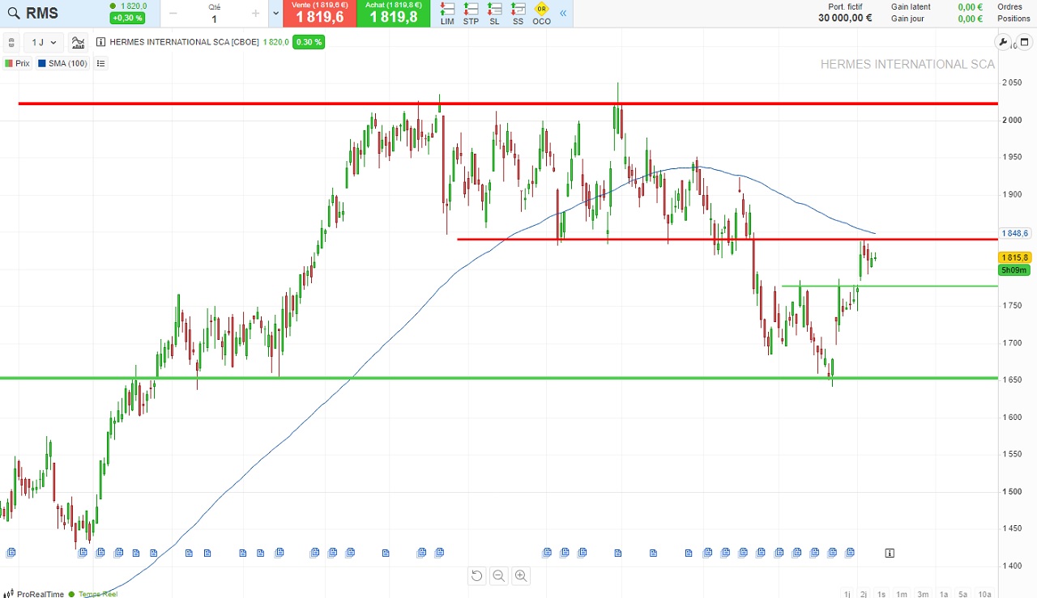Image resolution: width=1037 pixels, height=598 pixels.
Task: Set chart range to 10a
Action: [984, 594]
